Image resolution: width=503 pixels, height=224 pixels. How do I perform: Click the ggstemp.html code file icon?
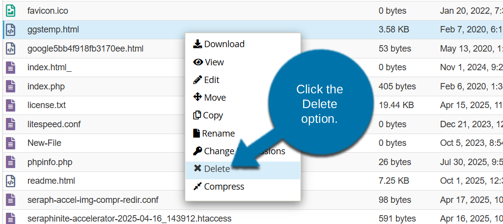pos(10,29)
